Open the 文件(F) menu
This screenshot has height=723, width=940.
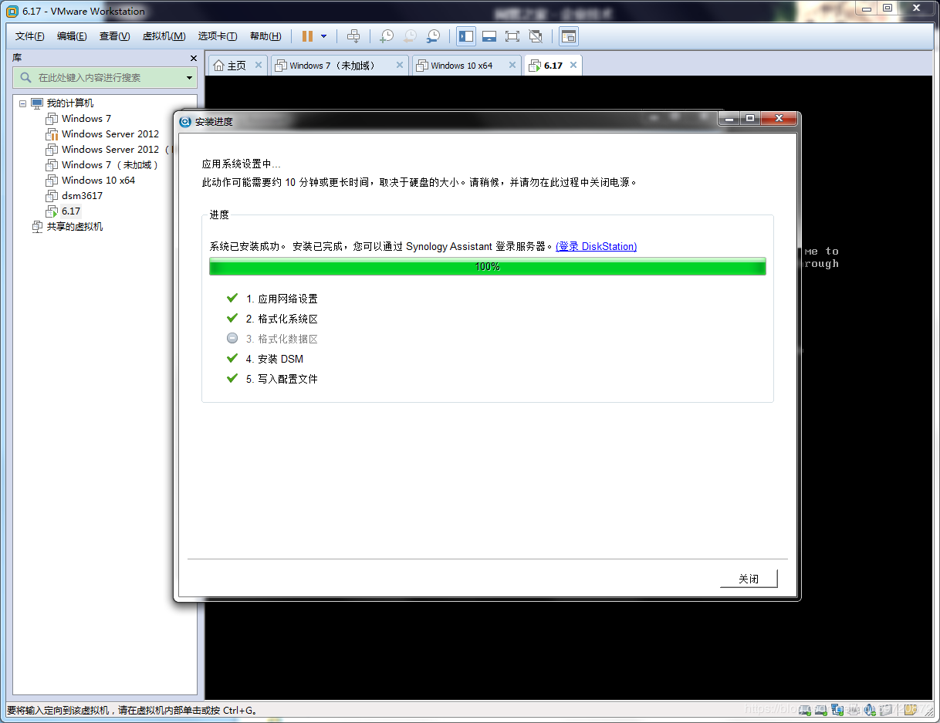[x=30, y=36]
